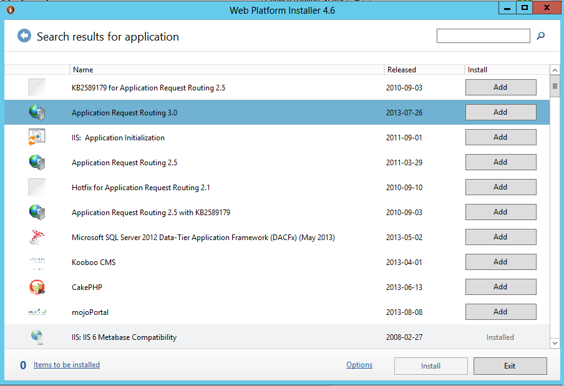Add Hotfix for Application Request Routing 2.1
The image size is (564, 386).
coord(501,187)
